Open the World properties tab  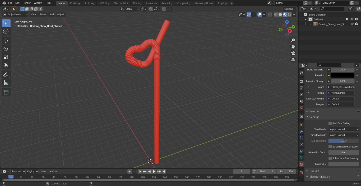click(301, 108)
